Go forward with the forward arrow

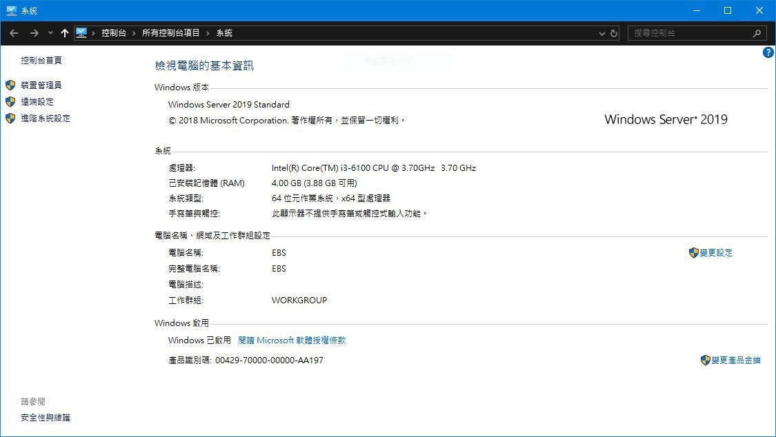[x=34, y=33]
